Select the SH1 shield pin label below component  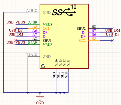(66, 75)
